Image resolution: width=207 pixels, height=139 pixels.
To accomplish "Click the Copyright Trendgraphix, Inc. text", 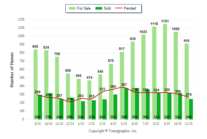I will click(112, 131).
